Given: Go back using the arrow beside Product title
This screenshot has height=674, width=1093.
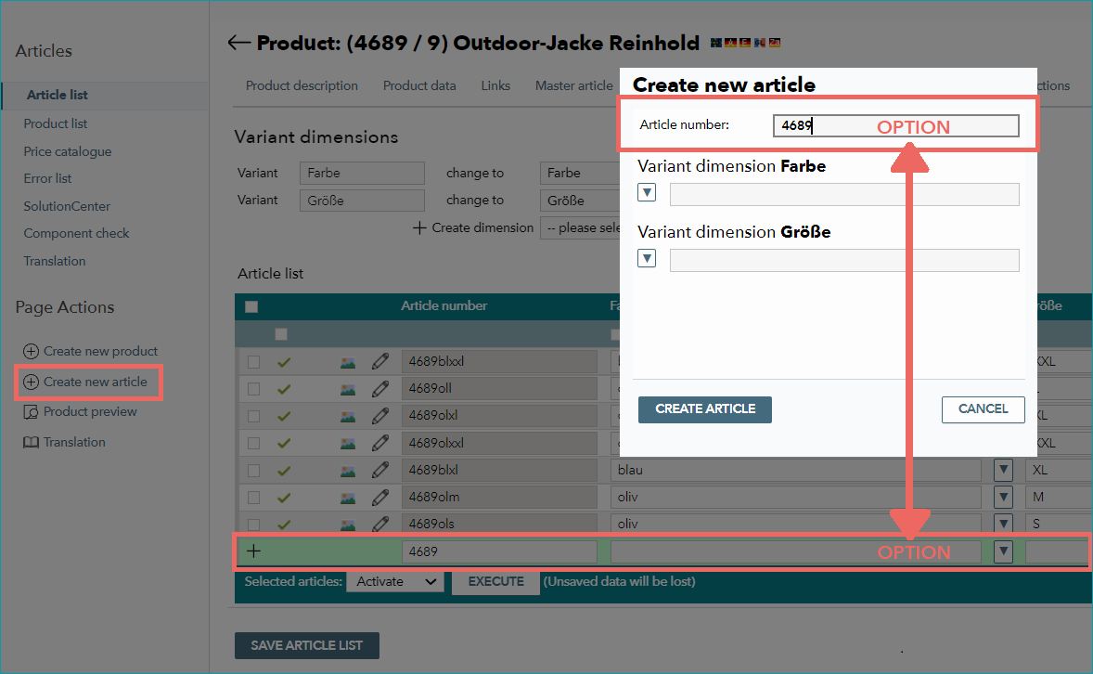Looking at the screenshot, I should pyautogui.click(x=239, y=43).
